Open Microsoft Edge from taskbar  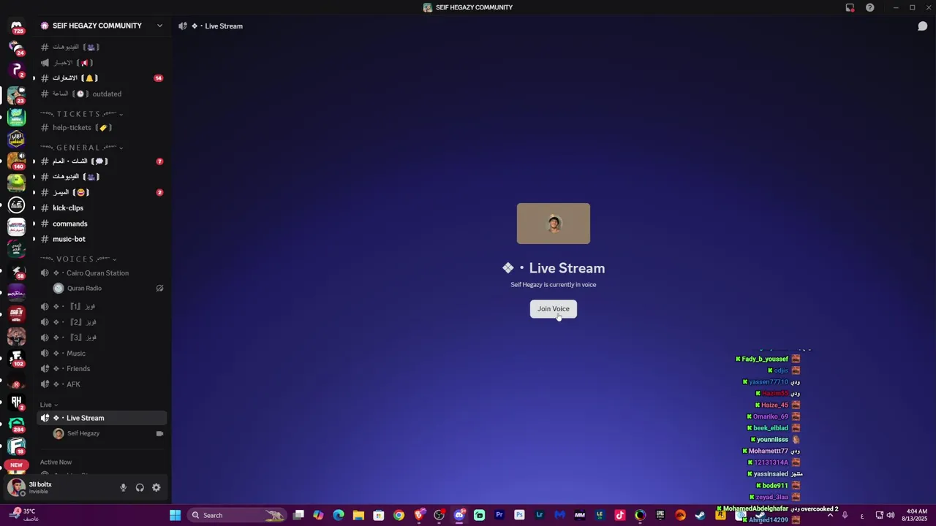coord(339,515)
